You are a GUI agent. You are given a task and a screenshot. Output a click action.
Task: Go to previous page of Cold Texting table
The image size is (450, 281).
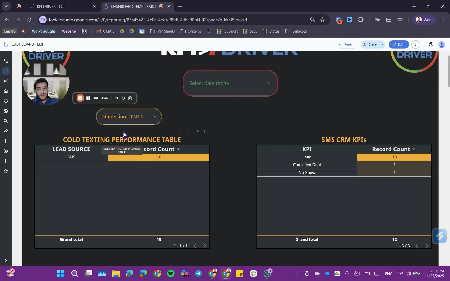pos(195,246)
